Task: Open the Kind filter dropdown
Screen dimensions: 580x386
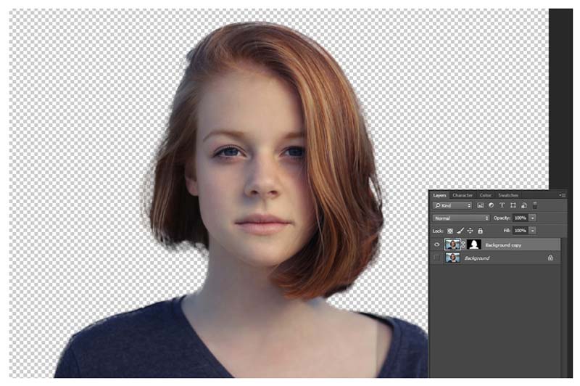Action: [x=452, y=205]
